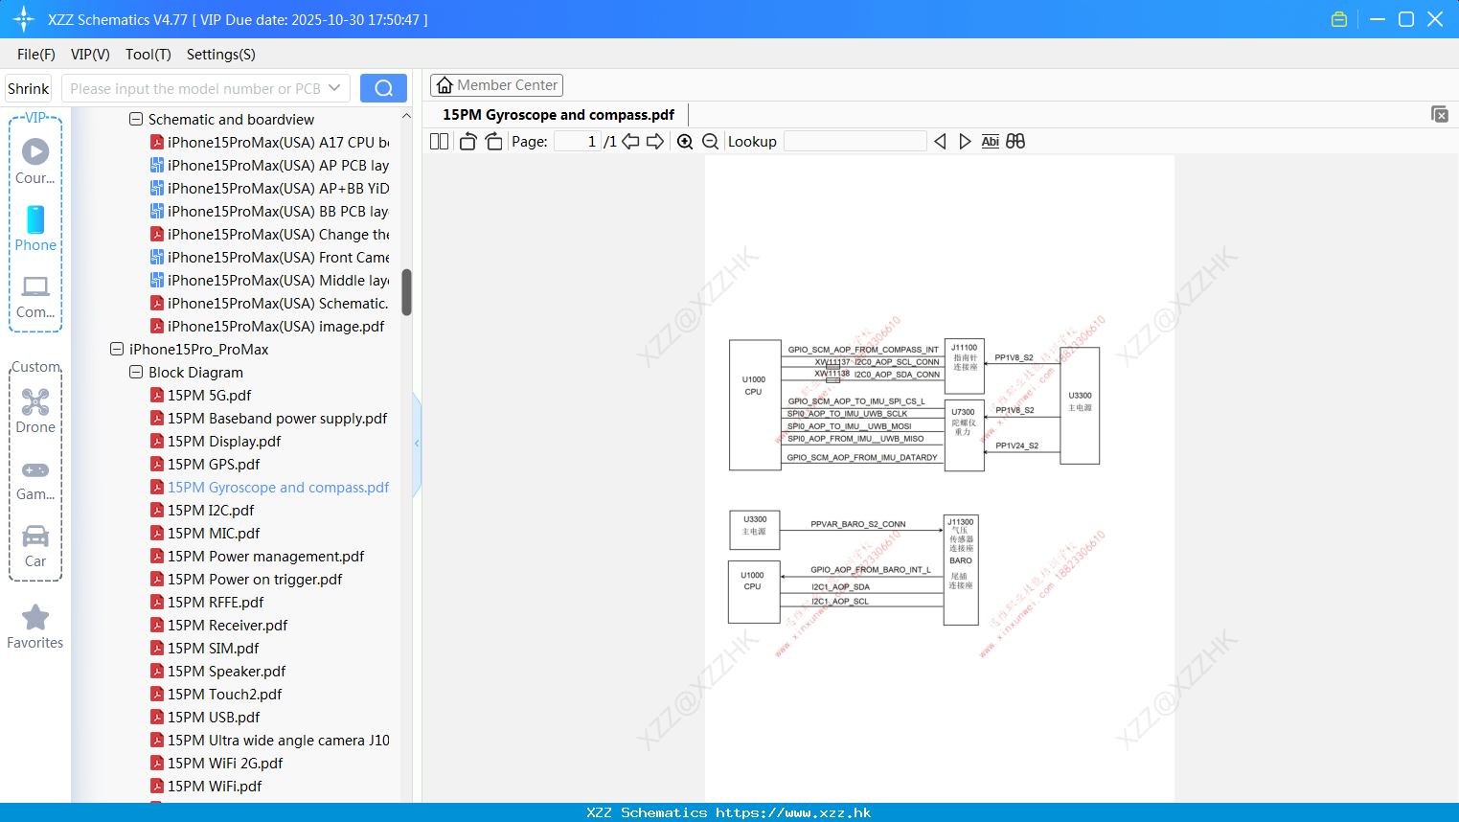Open iPhone15ProMax(USA) AP+BB YiD file
Viewport: 1459px width, 822px height.
[270, 189]
